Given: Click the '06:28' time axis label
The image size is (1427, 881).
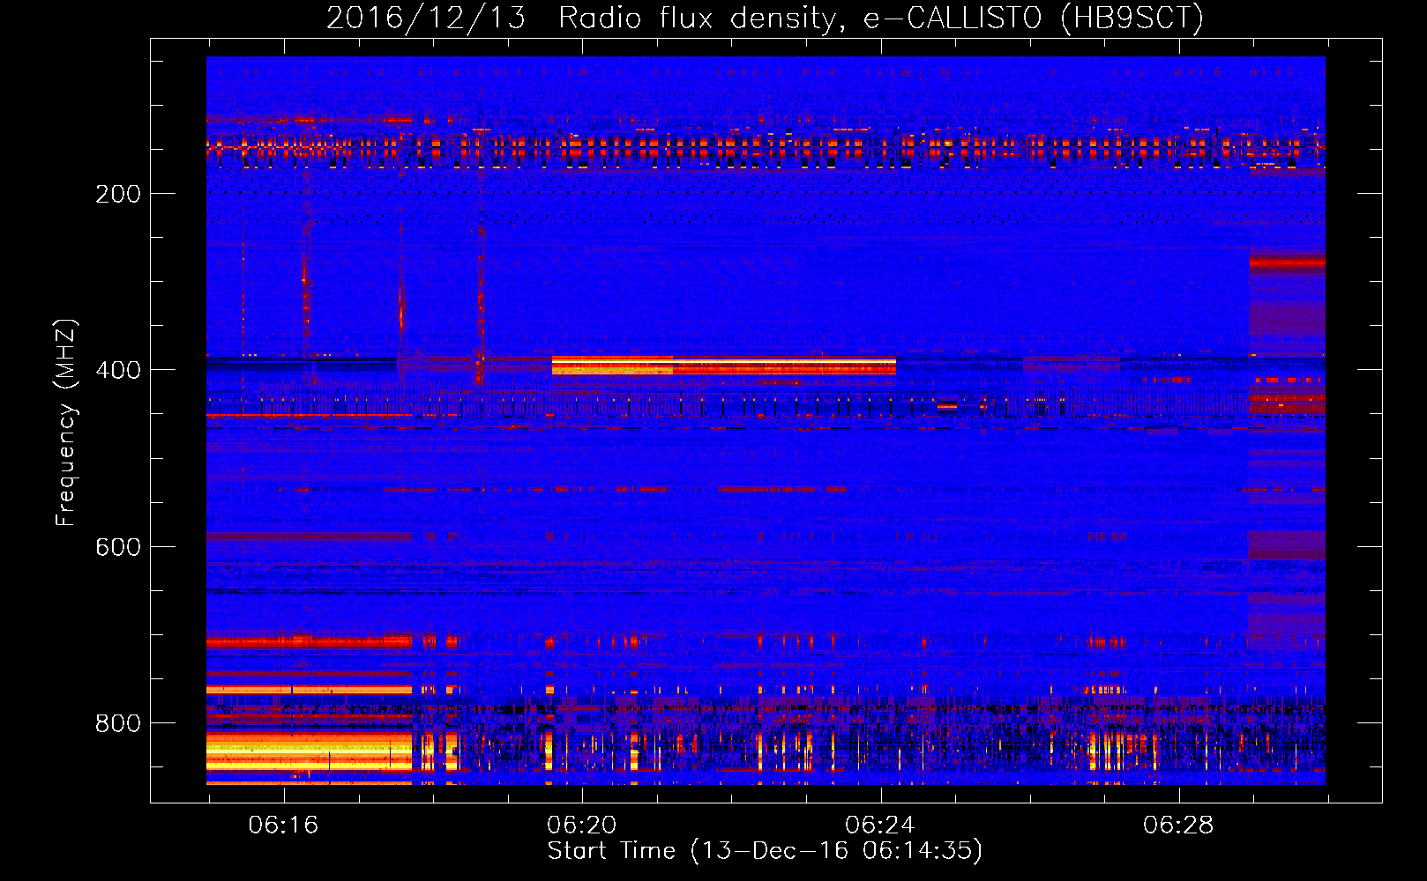Looking at the screenshot, I should tap(1178, 825).
